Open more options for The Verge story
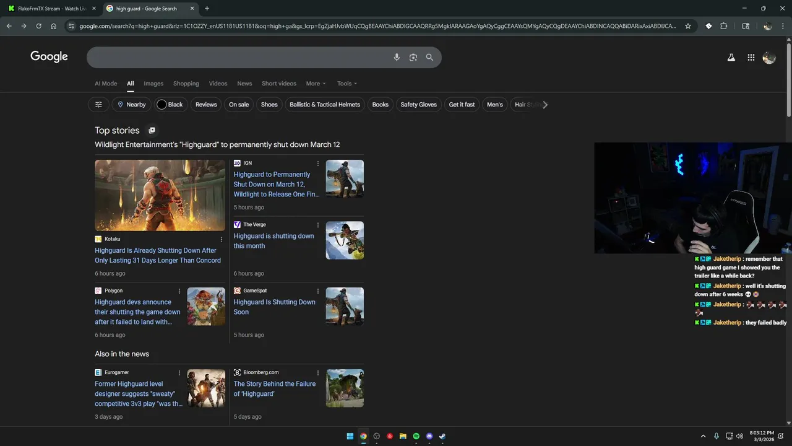The width and height of the screenshot is (792, 446). coord(318,225)
